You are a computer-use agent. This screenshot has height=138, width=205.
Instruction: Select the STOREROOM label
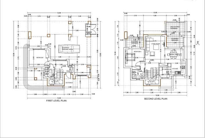167,69
